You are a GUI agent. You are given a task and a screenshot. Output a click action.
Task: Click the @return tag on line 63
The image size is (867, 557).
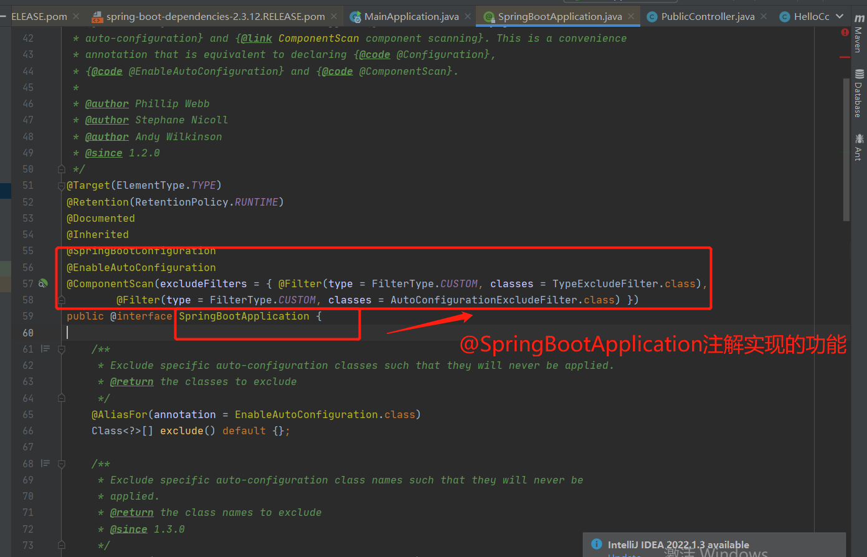(132, 382)
